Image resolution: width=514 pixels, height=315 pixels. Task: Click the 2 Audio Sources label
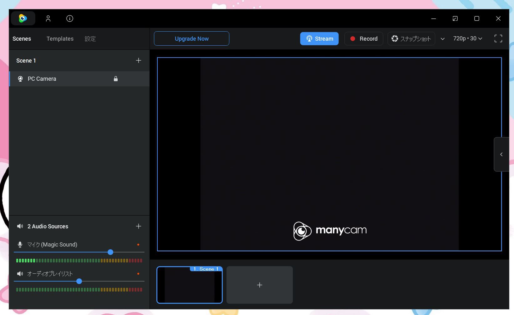[48, 226]
